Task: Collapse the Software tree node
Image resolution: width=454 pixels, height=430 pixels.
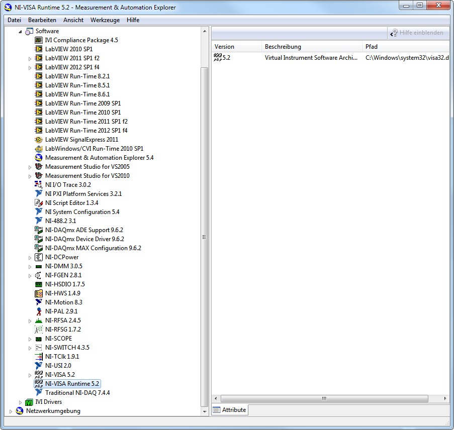Action: point(20,32)
